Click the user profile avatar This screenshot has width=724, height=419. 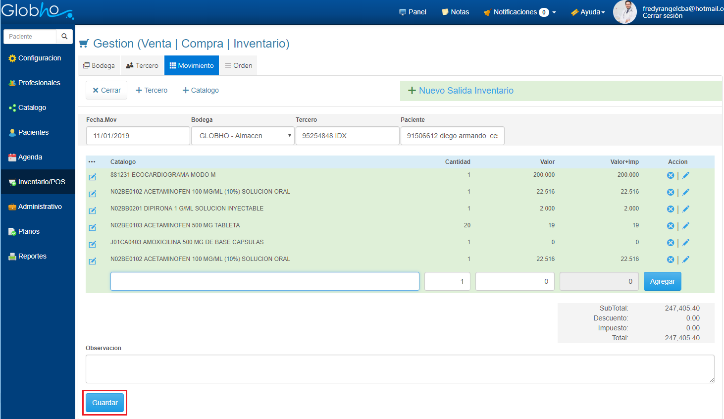click(x=624, y=12)
